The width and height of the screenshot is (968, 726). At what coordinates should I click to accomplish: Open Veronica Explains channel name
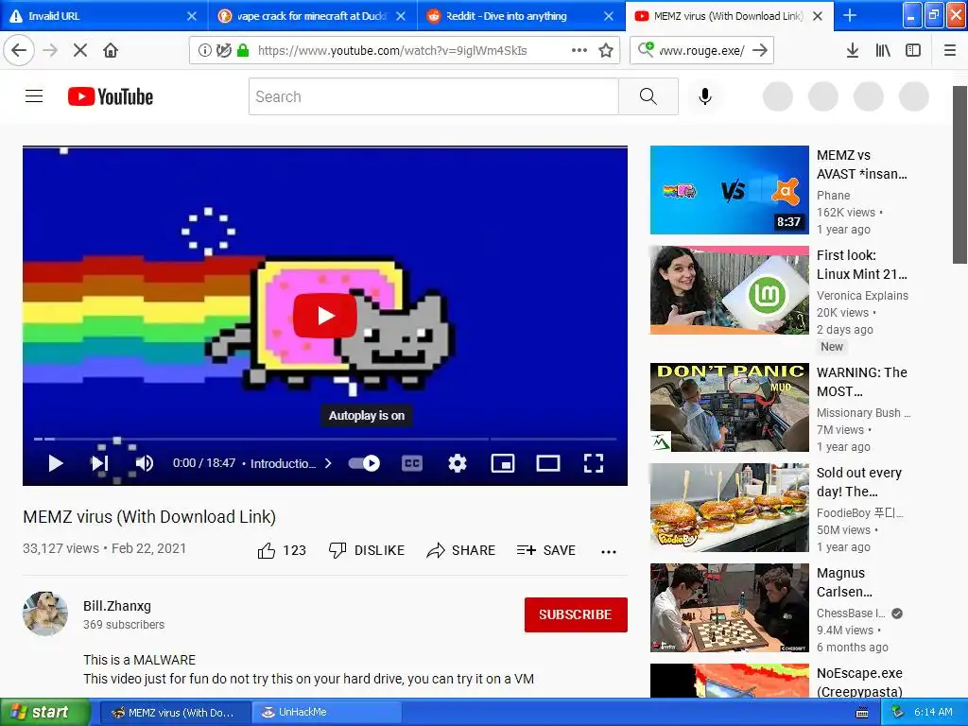[x=862, y=296]
